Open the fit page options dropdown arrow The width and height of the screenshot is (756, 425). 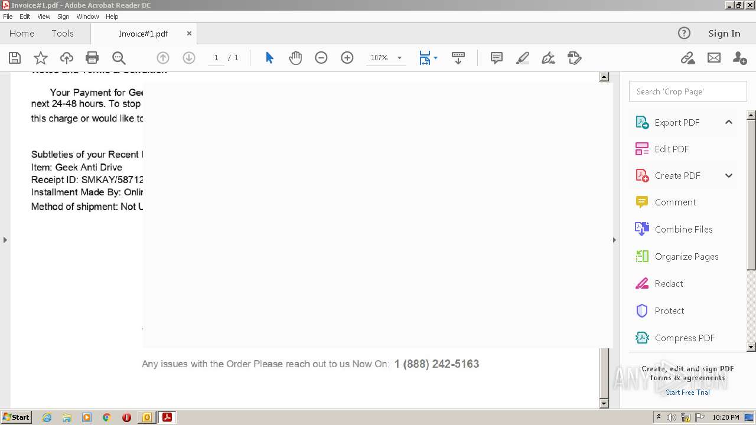click(435, 58)
